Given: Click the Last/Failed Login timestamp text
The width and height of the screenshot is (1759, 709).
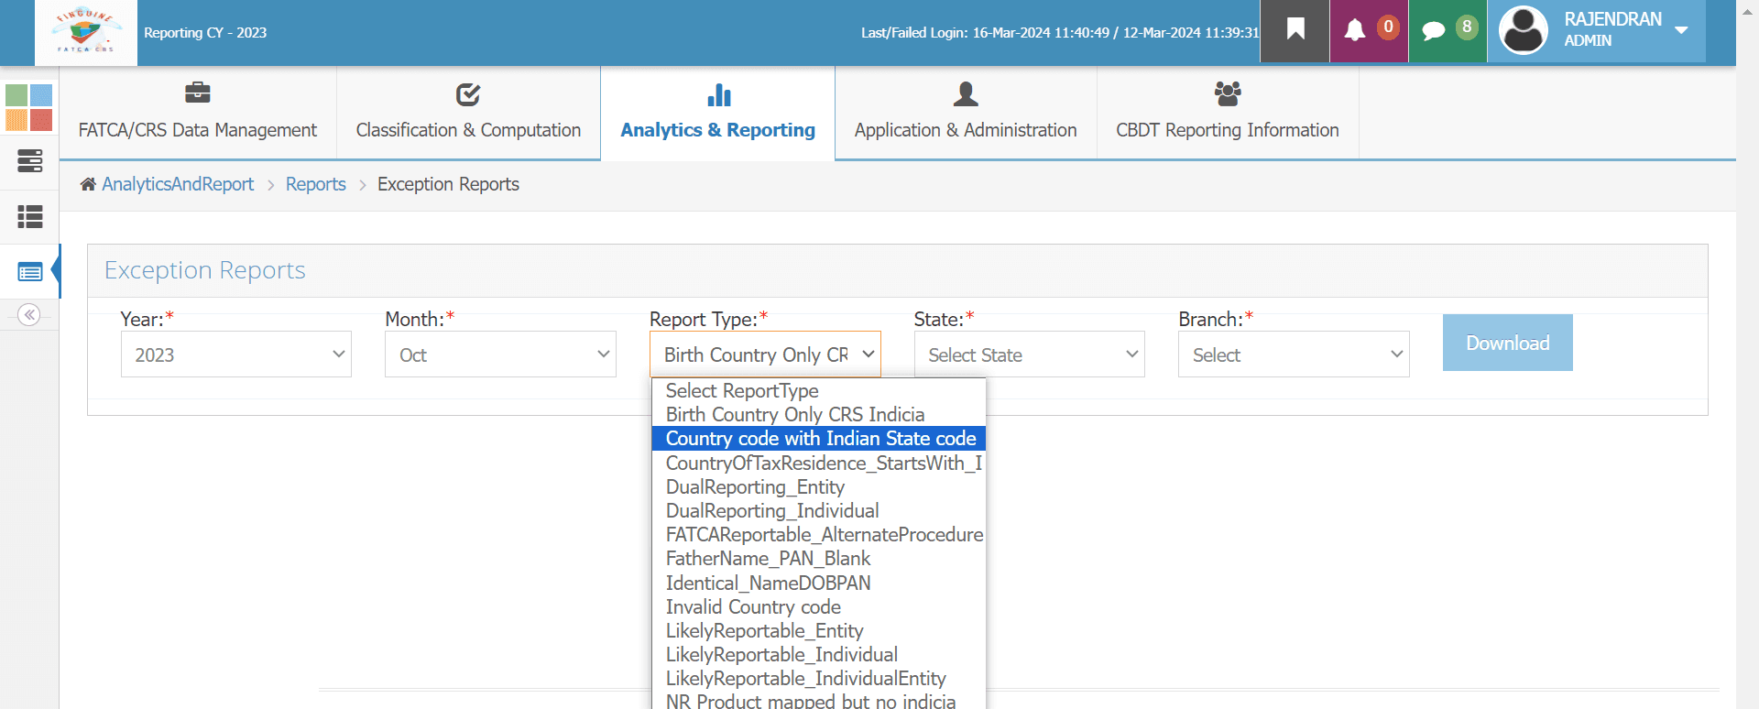Looking at the screenshot, I should 1060,33.
